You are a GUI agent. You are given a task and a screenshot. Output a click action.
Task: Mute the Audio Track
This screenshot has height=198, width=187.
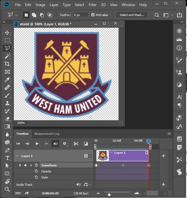tap(78, 184)
